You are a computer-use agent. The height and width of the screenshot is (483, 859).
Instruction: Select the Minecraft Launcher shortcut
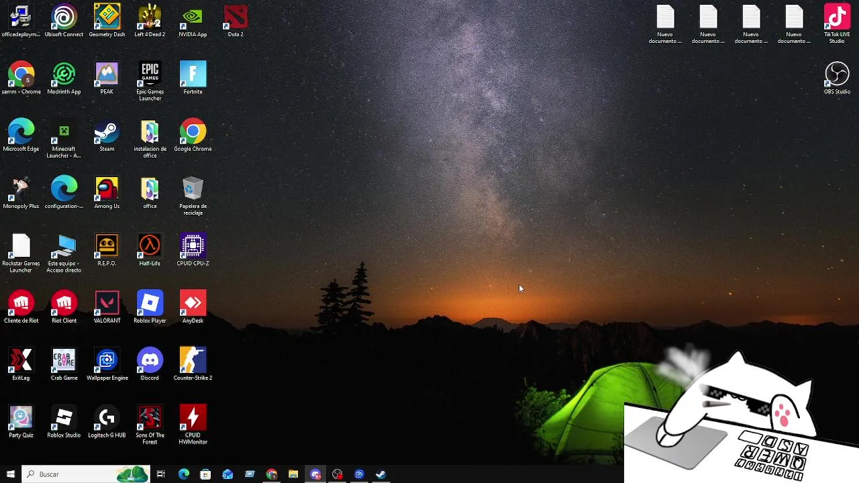point(64,139)
